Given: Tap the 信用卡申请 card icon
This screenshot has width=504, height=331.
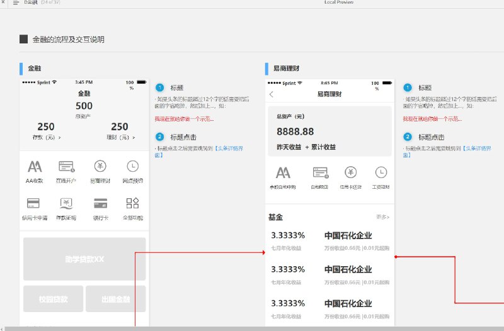Looking at the screenshot, I should pos(33,203).
